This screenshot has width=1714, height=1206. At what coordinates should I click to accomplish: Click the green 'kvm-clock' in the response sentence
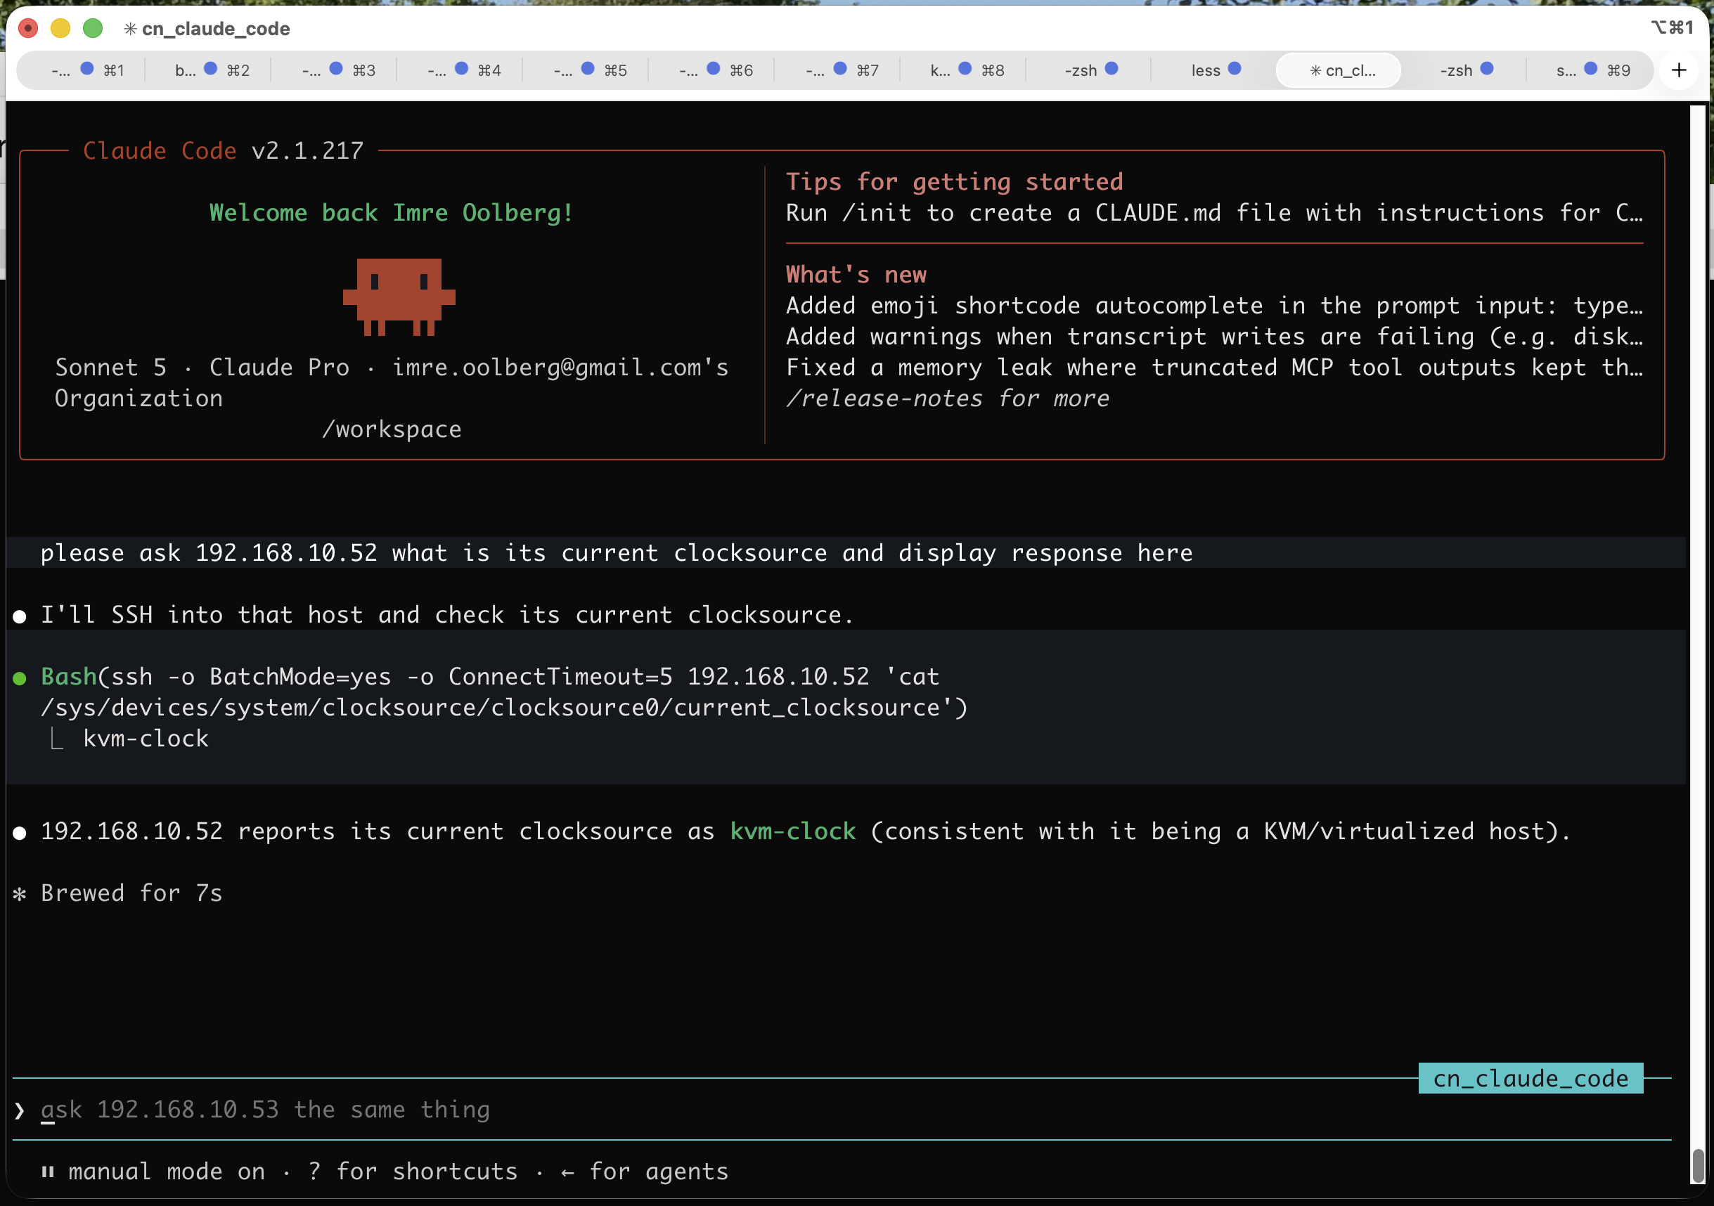[x=793, y=831]
